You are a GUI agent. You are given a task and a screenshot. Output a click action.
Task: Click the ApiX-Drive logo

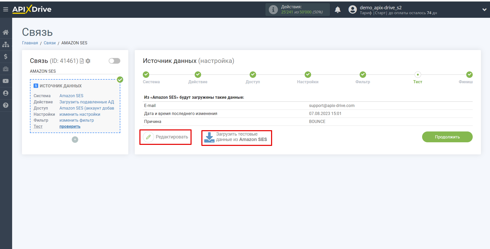pos(32,9)
